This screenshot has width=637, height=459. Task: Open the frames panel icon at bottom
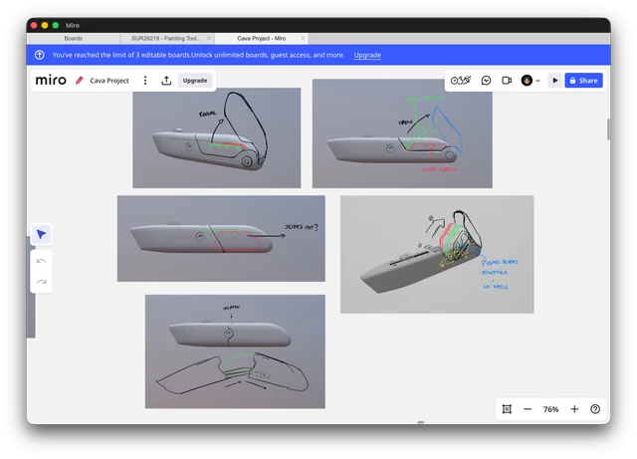click(507, 409)
